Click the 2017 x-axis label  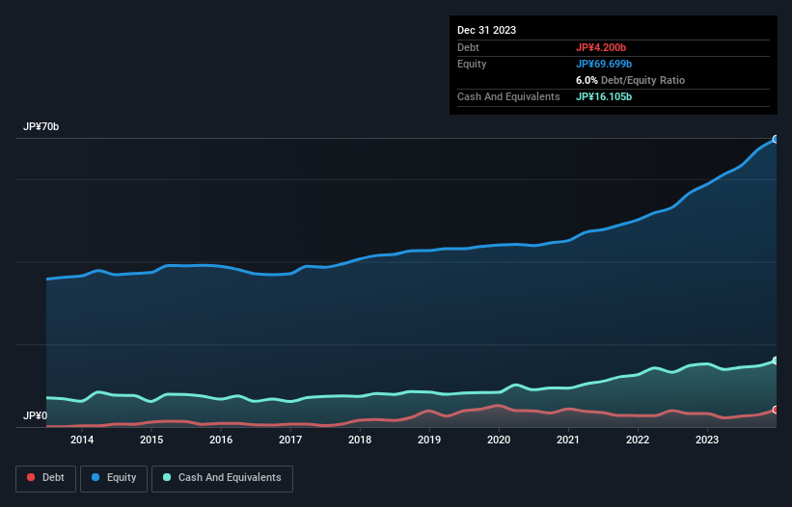pyautogui.click(x=290, y=440)
